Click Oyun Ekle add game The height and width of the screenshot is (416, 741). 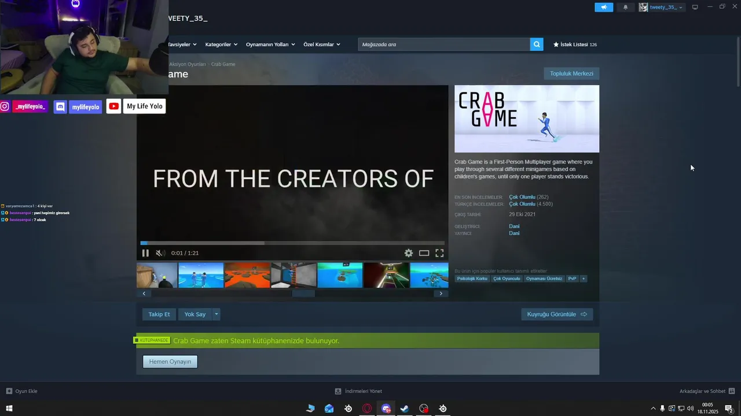click(x=21, y=391)
